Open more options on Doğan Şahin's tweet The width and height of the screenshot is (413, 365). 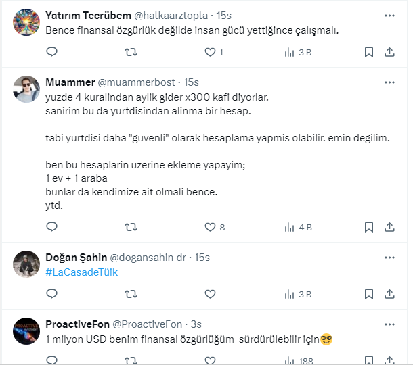tap(389, 258)
